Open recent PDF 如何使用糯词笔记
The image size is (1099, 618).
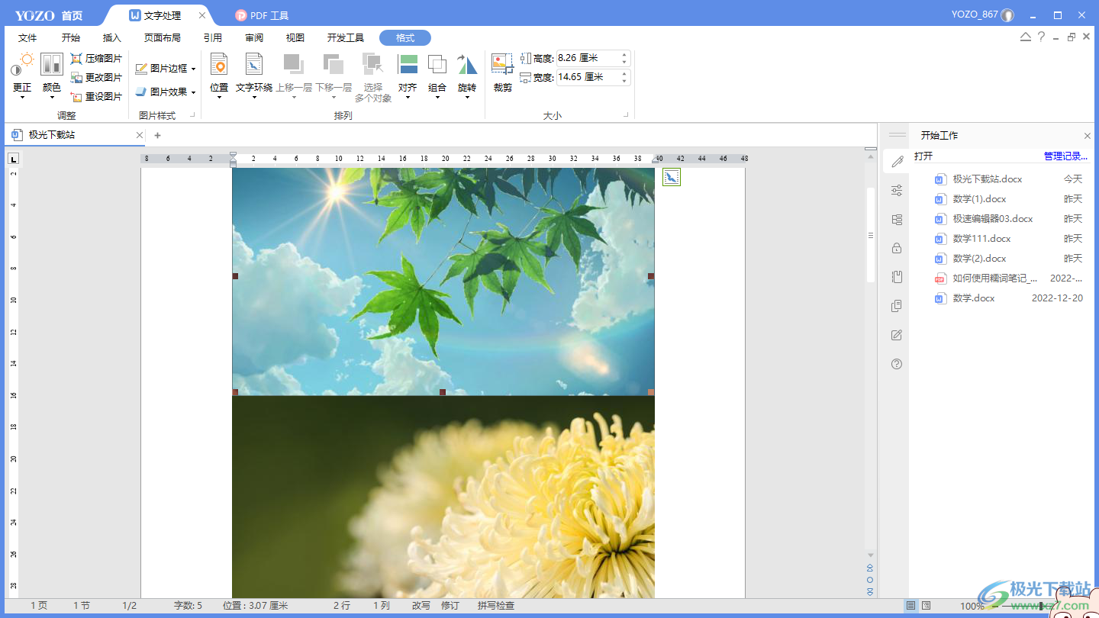[1007, 278]
